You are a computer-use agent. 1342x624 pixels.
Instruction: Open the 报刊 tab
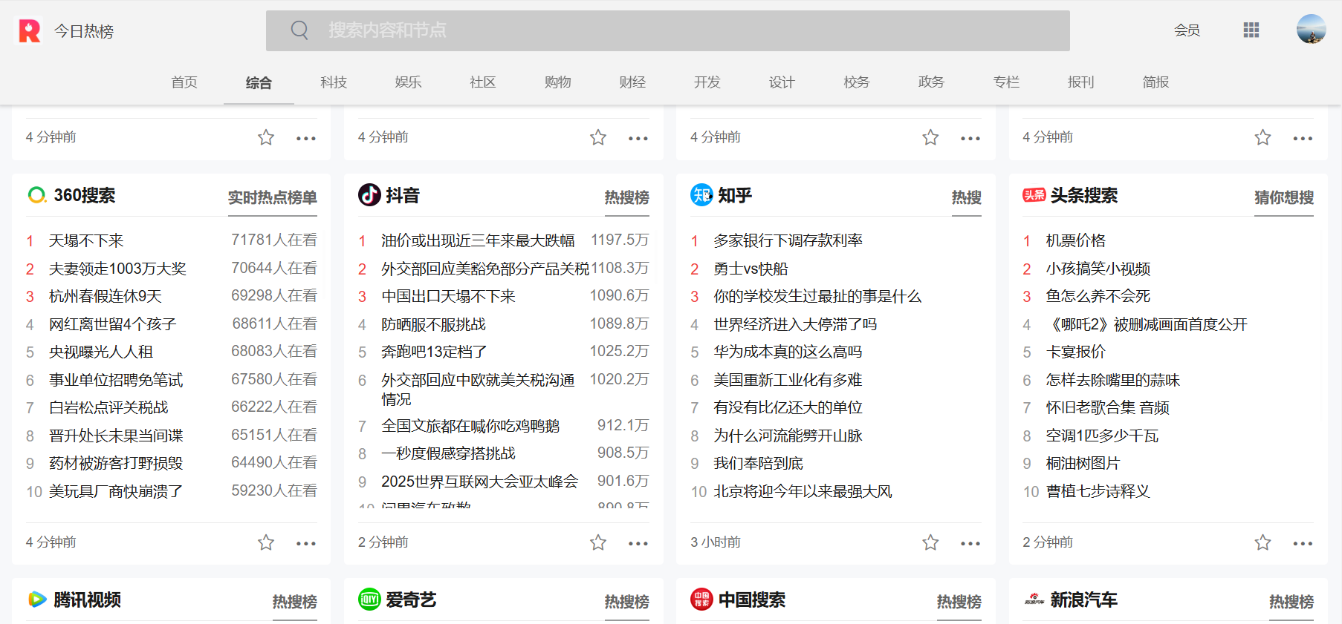[1080, 82]
